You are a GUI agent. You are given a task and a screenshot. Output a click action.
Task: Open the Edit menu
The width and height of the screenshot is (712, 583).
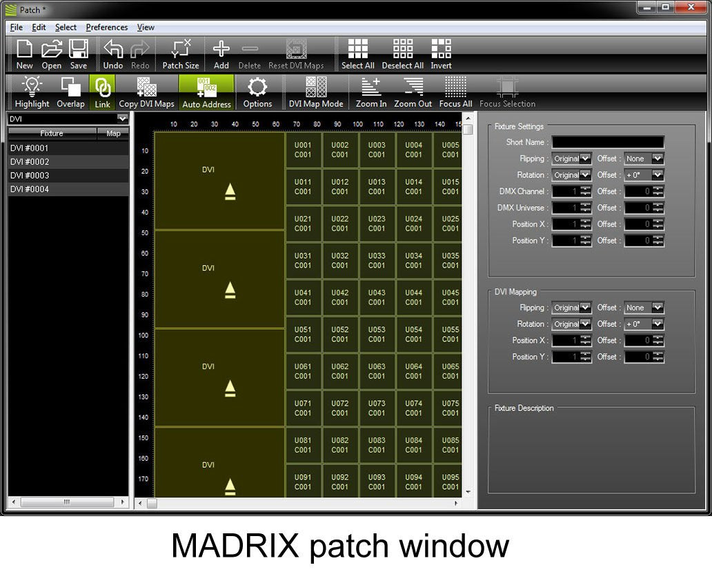pyautogui.click(x=39, y=27)
